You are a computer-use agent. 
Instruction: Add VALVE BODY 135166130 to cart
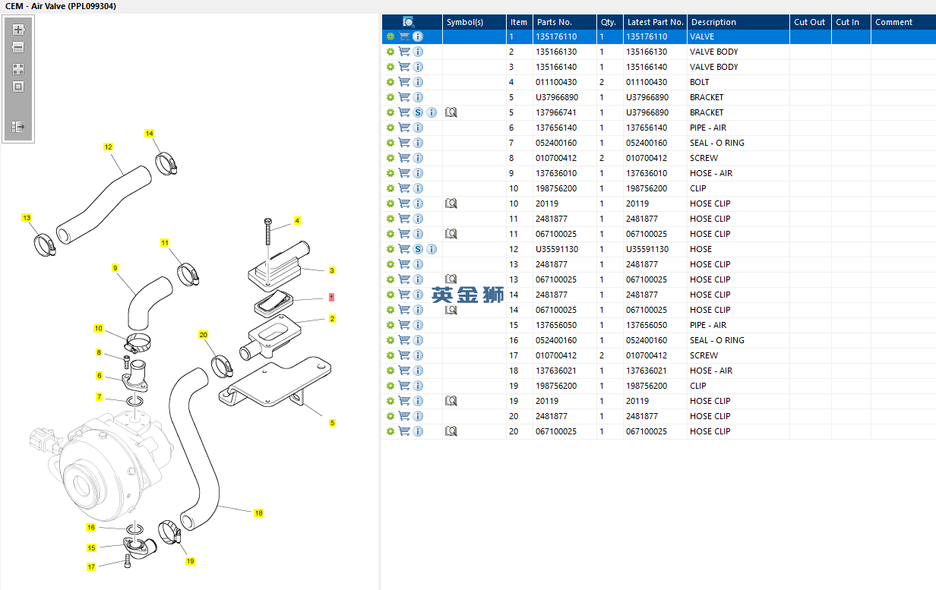coord(404,52)
